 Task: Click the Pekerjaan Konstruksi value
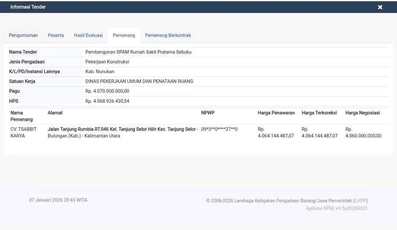tap(107, 62)
